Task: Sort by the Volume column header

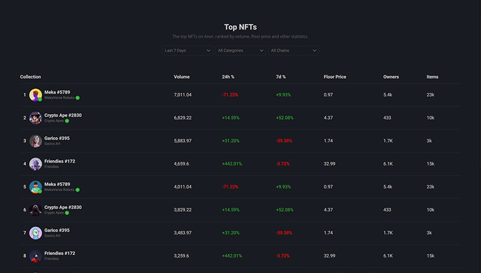Action: tap(182, 77)
